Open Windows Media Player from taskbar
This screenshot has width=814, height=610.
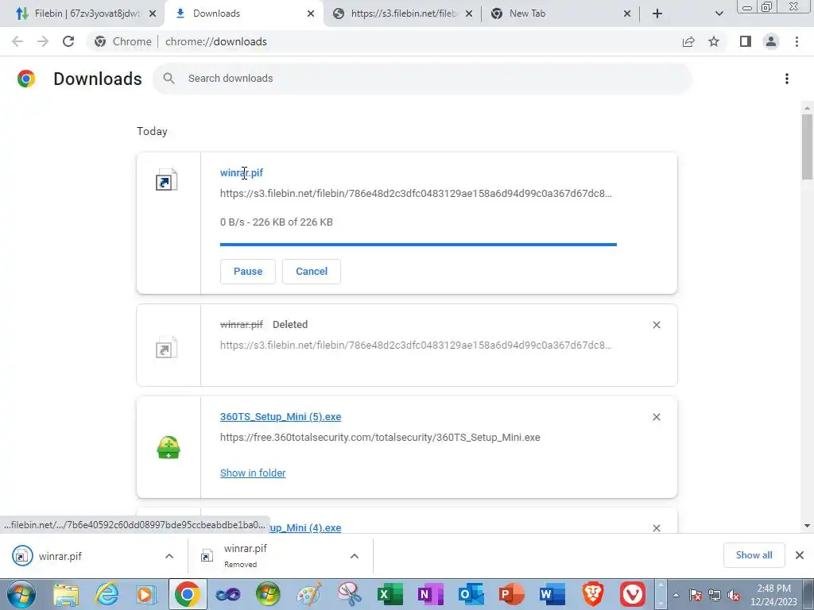tap(146, 594)
